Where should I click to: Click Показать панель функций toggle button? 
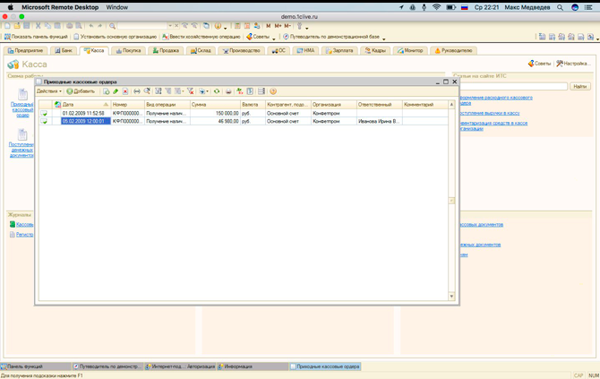pyautogui.click(x=36, y=37)
